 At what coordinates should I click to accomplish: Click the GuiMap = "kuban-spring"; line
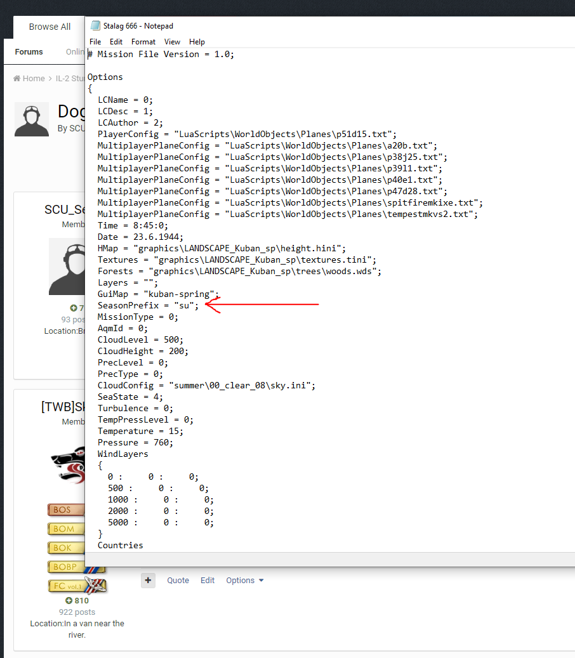(x=158, y=294)
